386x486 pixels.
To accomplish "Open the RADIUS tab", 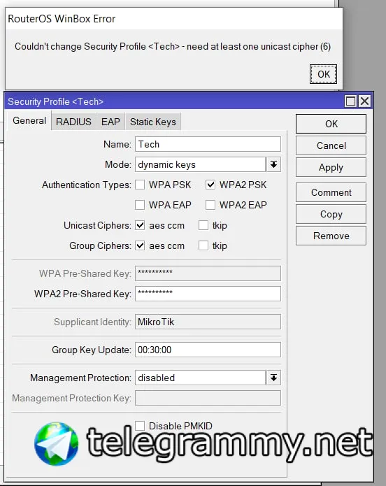I will (73, 122).
